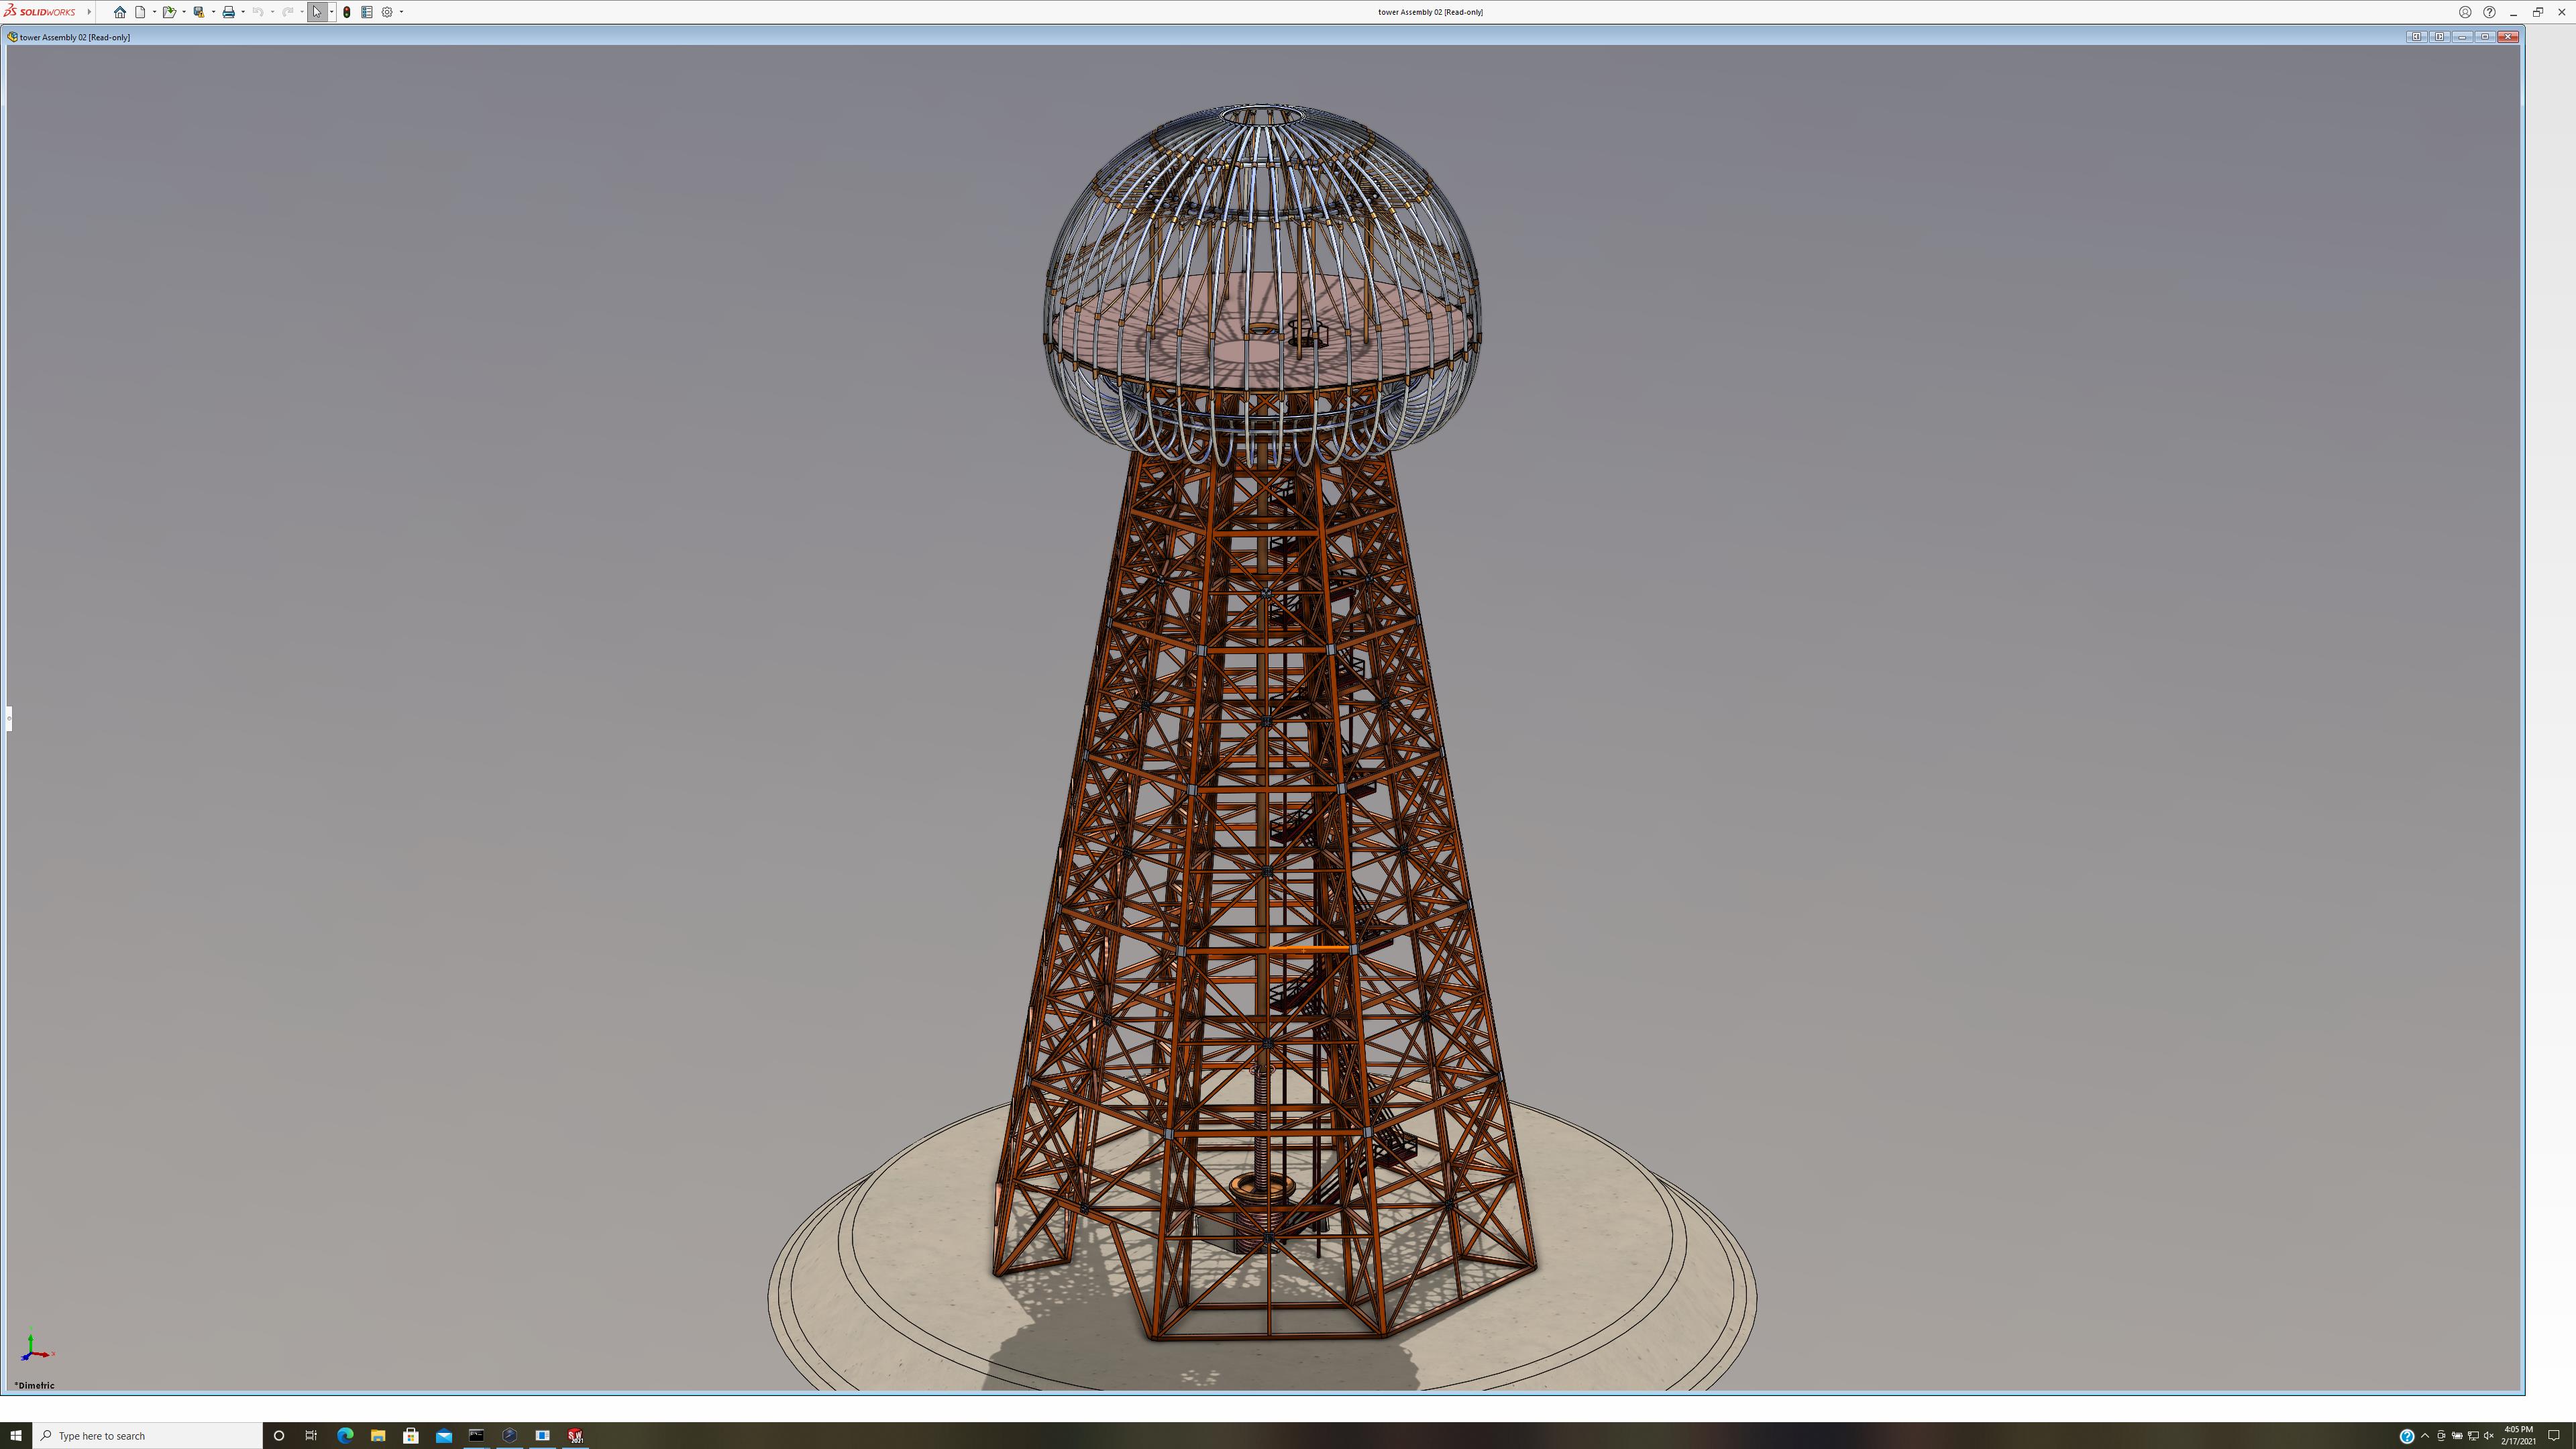The image size is (2576, 1449).
Task: Expand the New document dropdown arrow
Action: [x=154, y=12]
